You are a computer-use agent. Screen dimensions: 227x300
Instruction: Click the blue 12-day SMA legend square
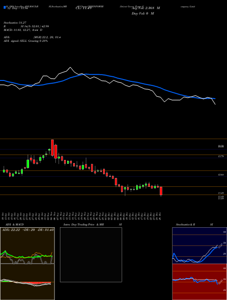[x=5, y=7]
